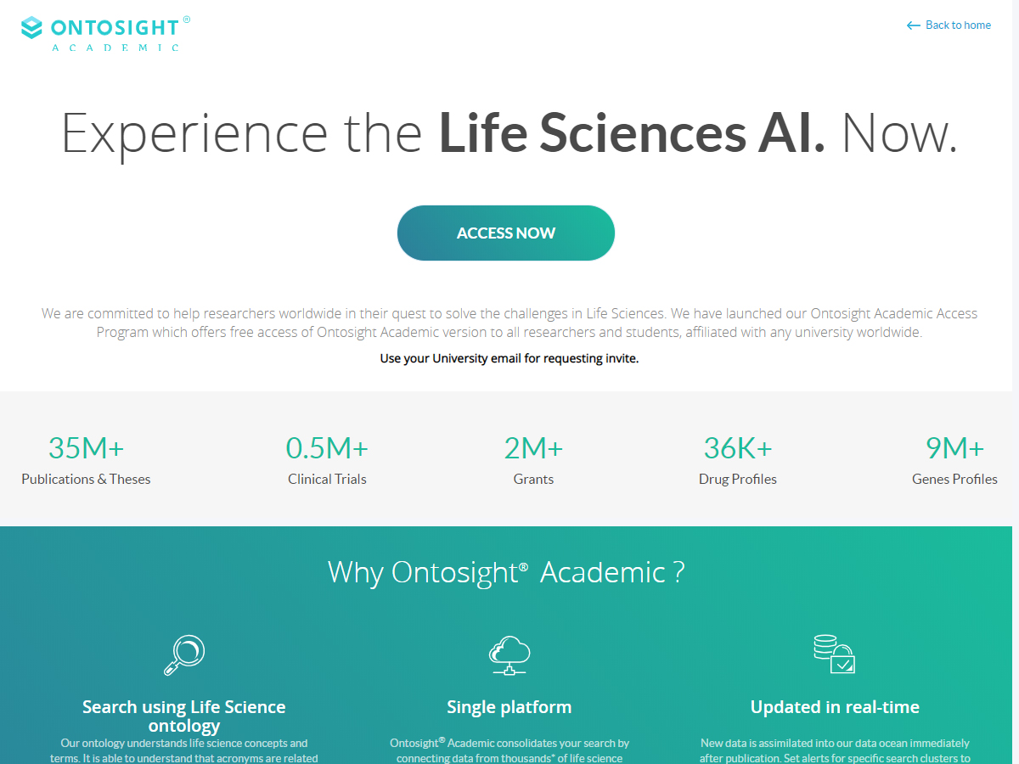Click the Academic Access Program description paragraph

tap(509, 323)
